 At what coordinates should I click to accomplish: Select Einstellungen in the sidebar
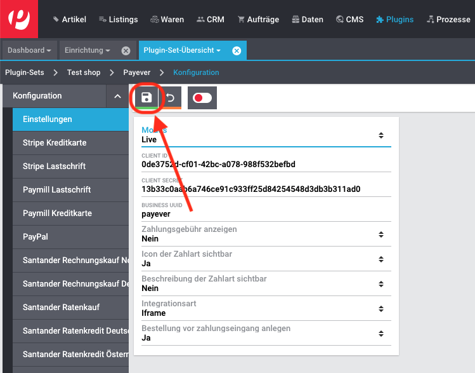70,119
